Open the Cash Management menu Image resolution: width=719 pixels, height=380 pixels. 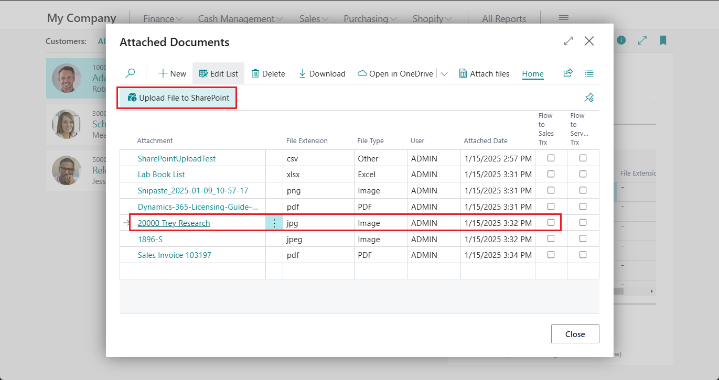[x=240, y=18]
